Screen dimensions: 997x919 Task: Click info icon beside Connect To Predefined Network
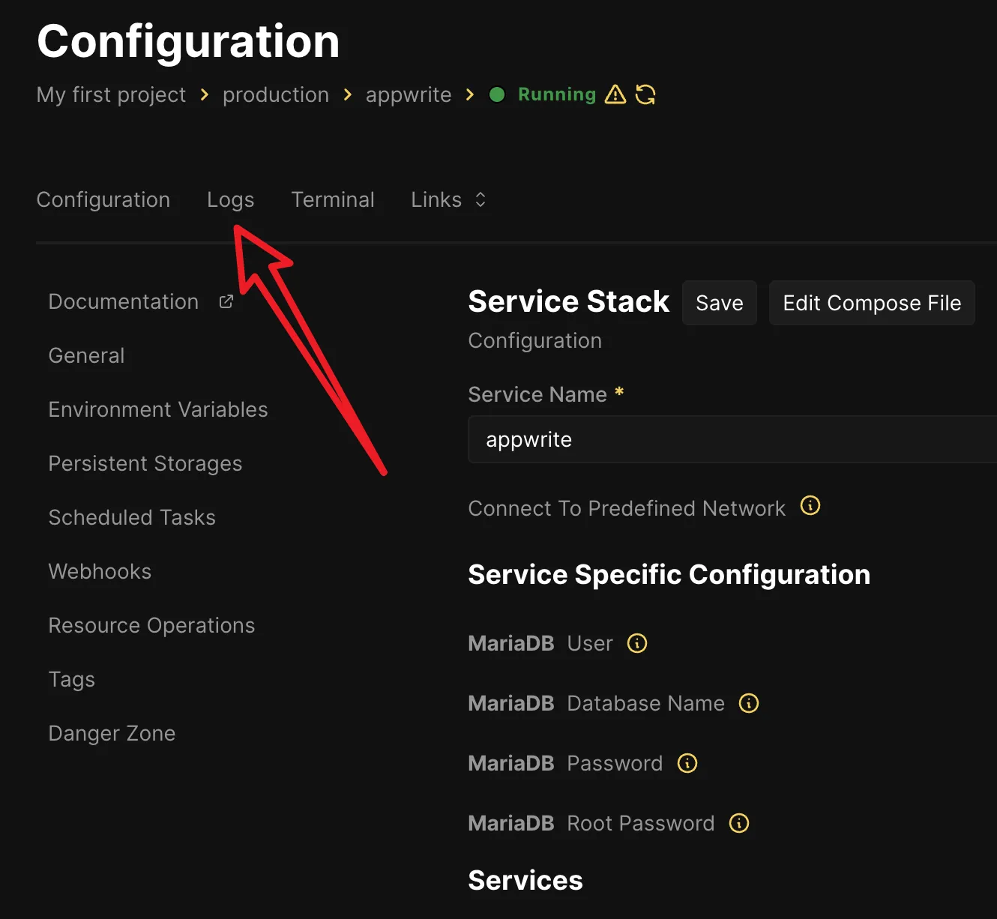click(810, 506)
